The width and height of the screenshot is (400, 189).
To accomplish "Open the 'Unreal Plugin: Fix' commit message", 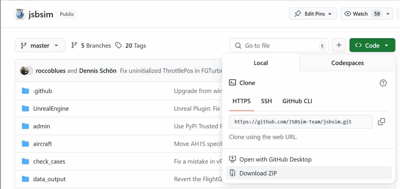I will coord(197,109).
